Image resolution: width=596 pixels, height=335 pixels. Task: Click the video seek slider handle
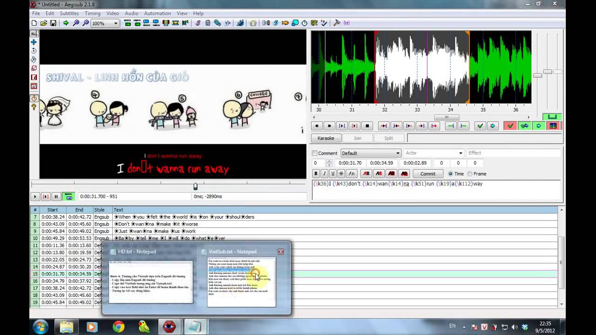click(x=196, y=187)
